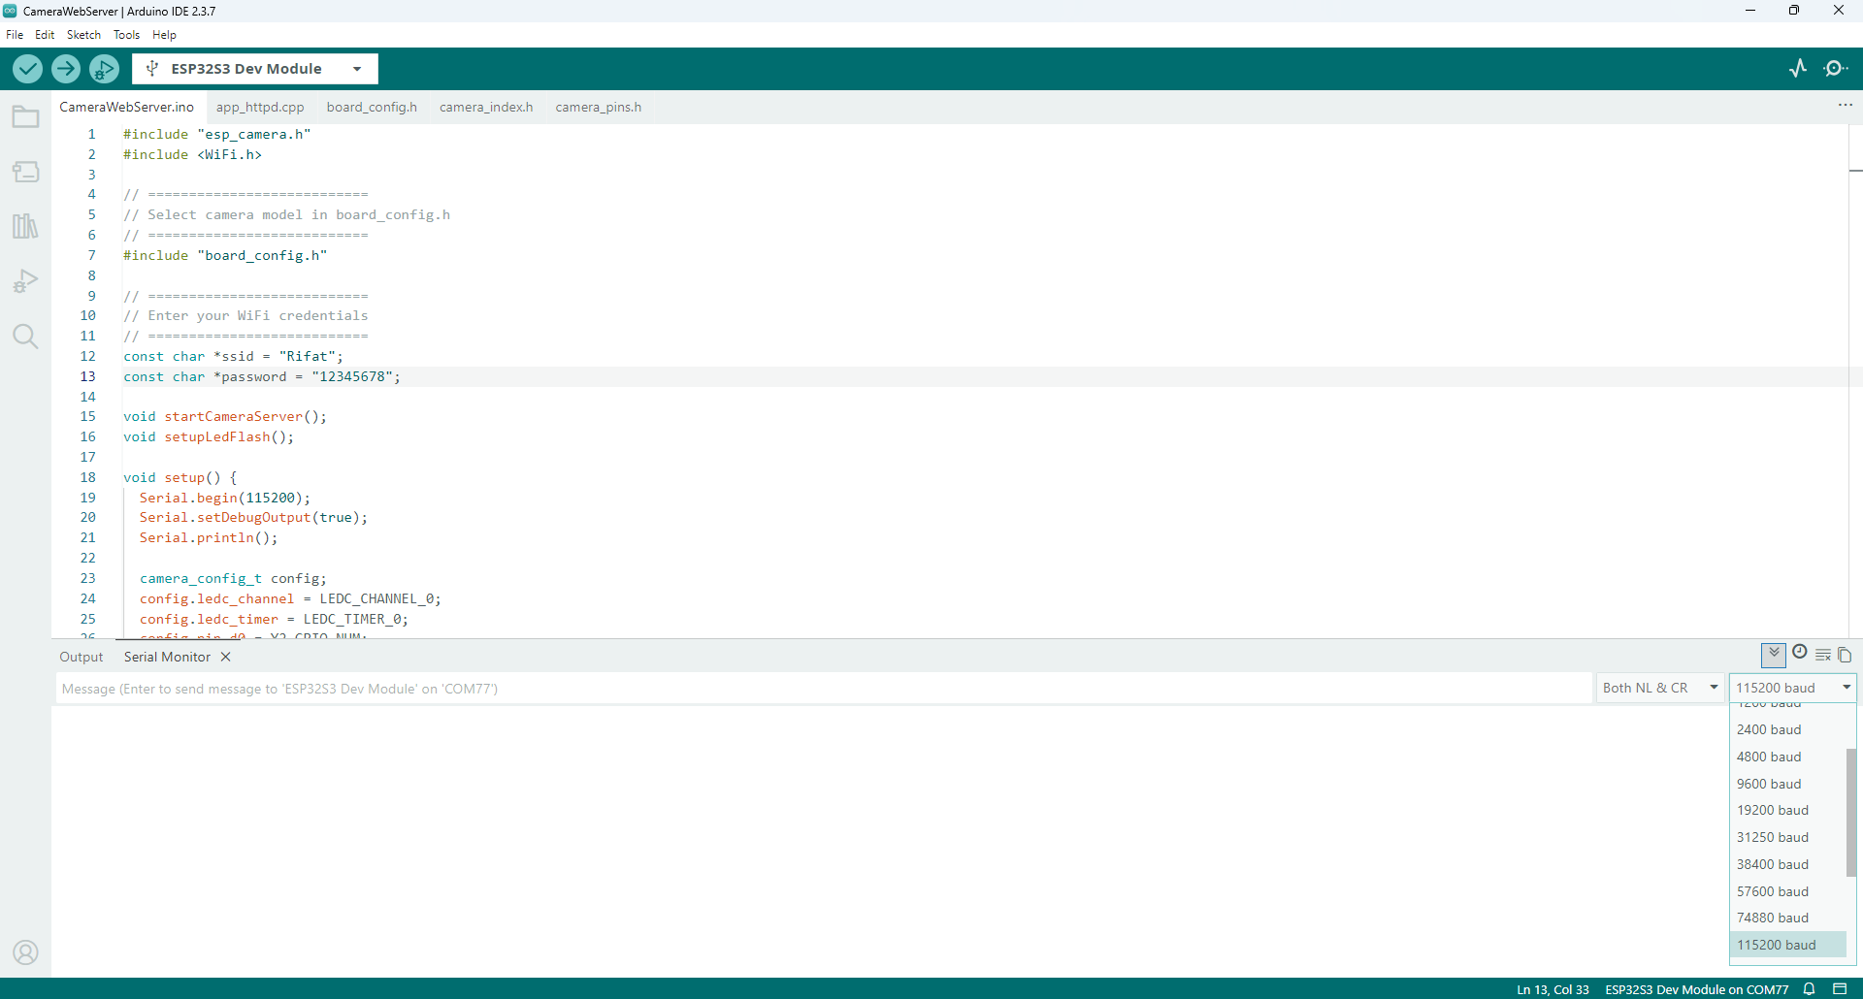1863x999 pixels.
Task: Click the Upload arrow button
Action: 66,69
